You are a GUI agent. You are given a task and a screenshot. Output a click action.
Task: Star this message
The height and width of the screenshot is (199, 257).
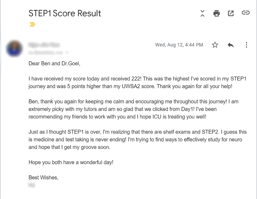(215, 45)
